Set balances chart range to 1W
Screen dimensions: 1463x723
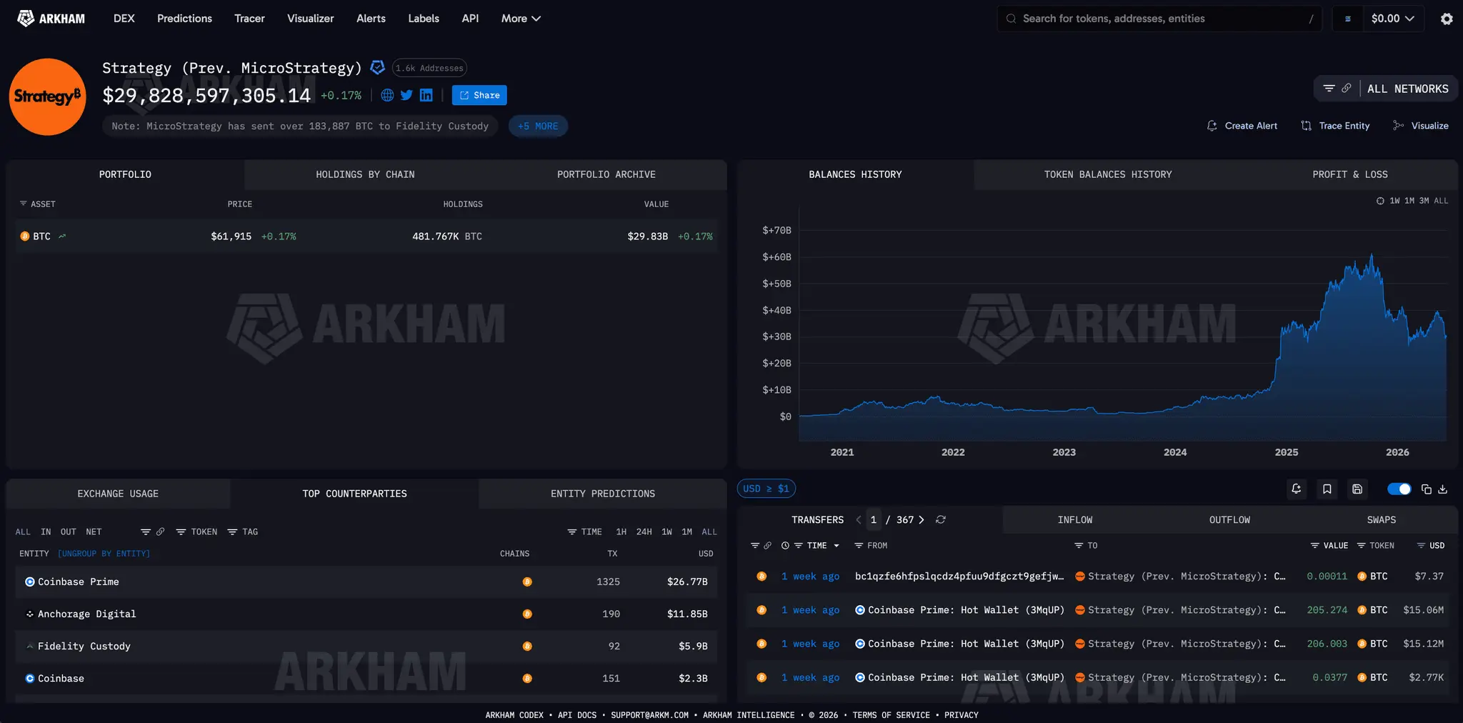tap(1394, 201)
